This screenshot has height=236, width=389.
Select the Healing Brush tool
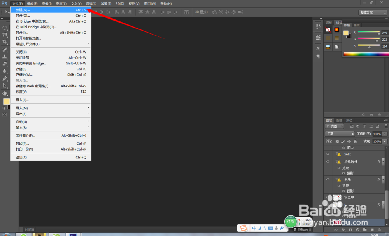click(4, 50)
